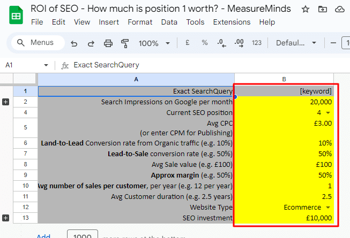Click the rows count field showing 1000
The image size is (350, 238).
(x=83, y=234)
